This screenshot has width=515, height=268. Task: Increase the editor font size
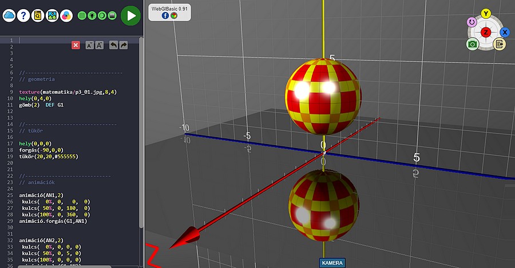coord(100,45)
